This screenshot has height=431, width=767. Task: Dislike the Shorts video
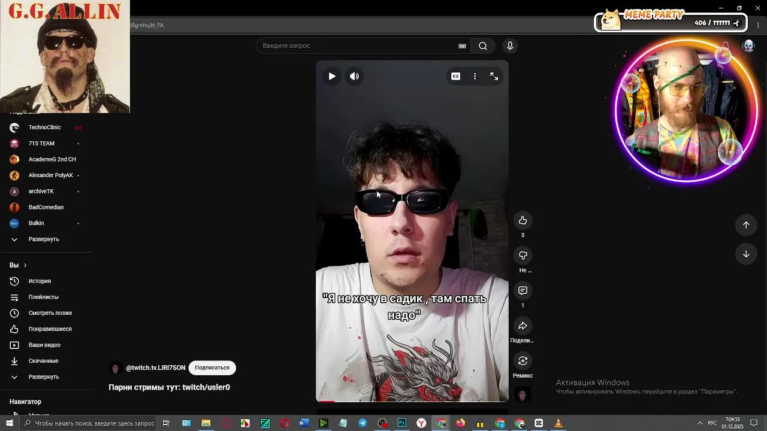[523, 256]
